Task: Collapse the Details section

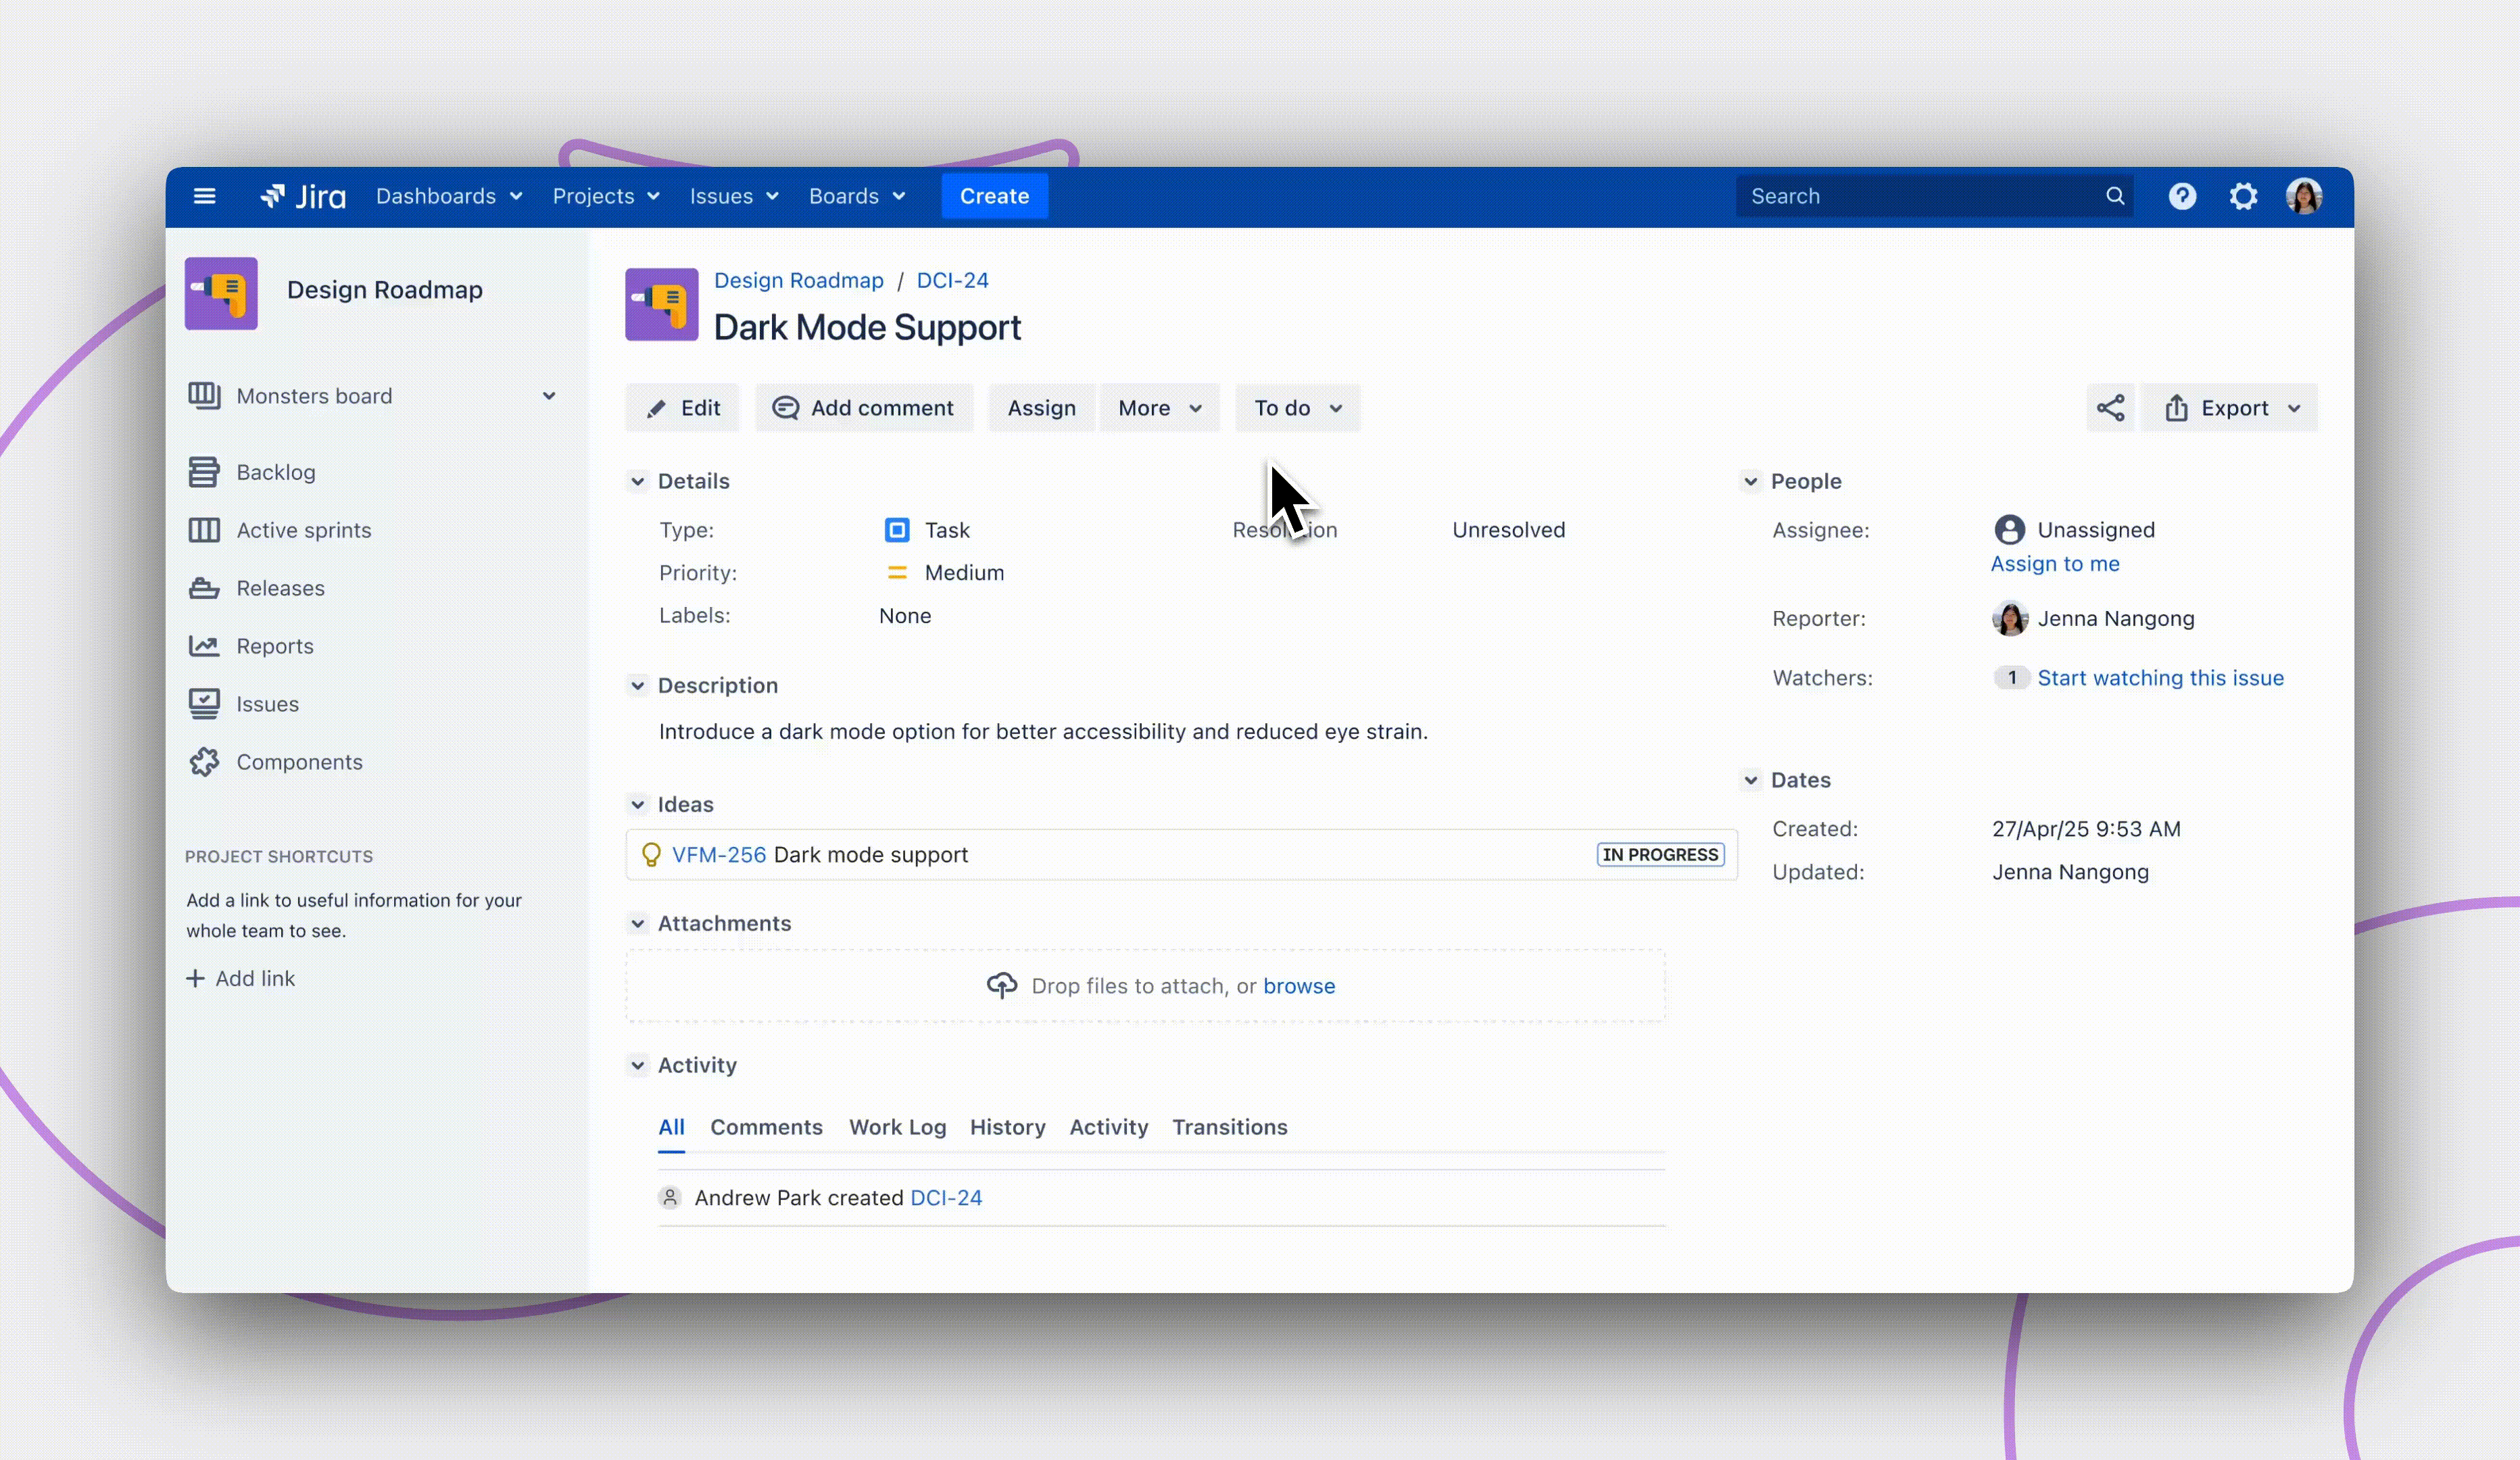Action: click(638, 481)
